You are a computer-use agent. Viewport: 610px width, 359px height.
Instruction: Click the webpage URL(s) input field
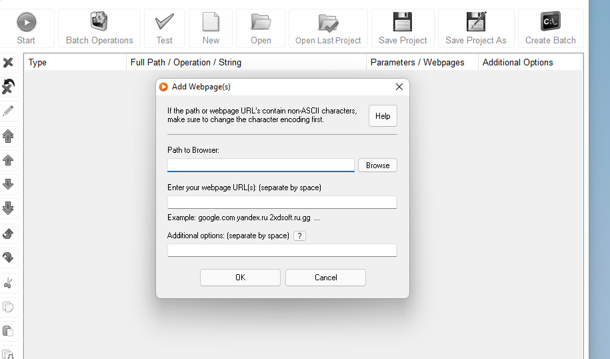[x=282, y=202]
